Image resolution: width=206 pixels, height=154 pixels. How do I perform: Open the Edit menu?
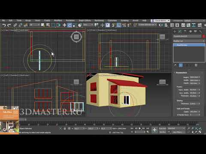point(11,21)
